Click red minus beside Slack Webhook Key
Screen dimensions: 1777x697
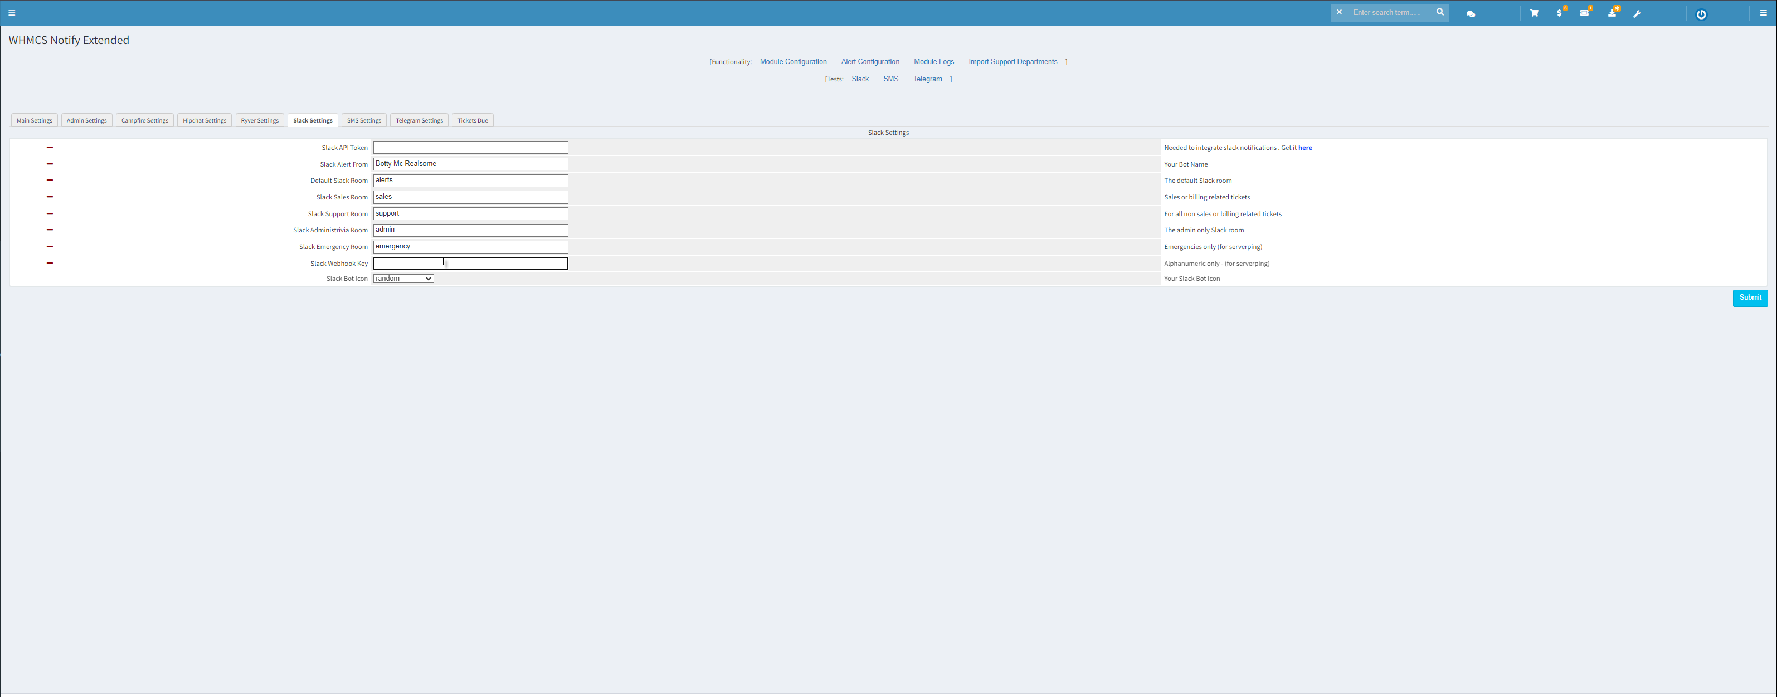50,264
